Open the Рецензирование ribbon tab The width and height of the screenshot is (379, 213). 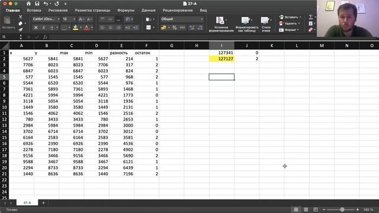click(x=178, y=11)
